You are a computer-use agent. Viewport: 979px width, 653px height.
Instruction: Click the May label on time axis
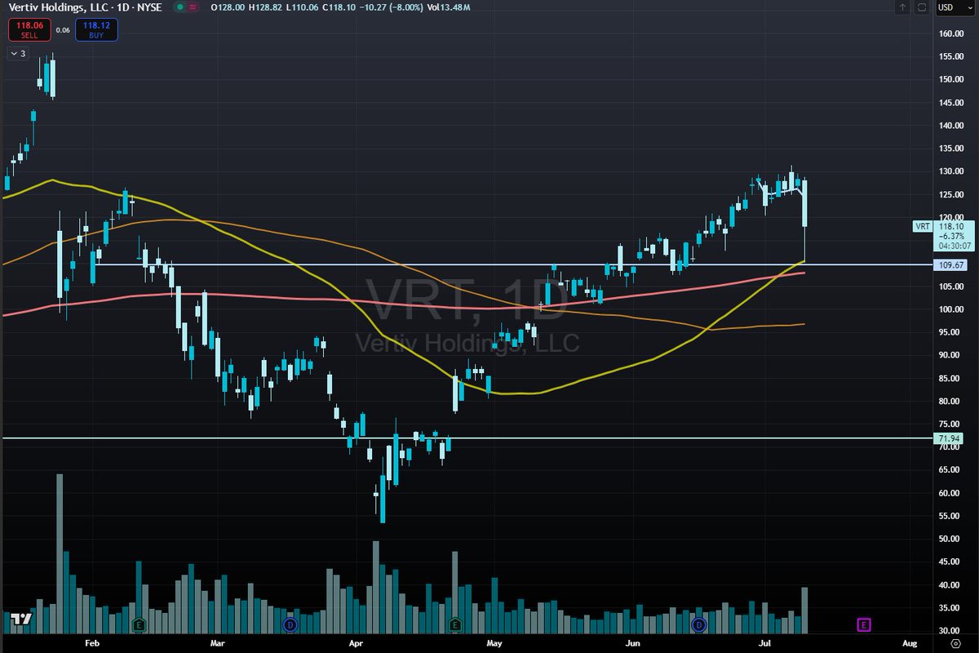tap(493, 644)
